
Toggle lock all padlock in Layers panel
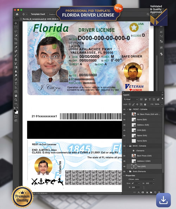coord(145,104)
